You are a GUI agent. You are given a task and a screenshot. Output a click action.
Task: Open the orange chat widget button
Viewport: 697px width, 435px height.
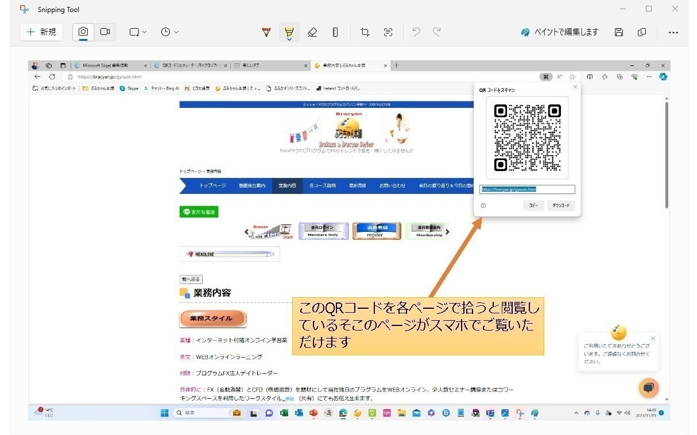(649, 388)
